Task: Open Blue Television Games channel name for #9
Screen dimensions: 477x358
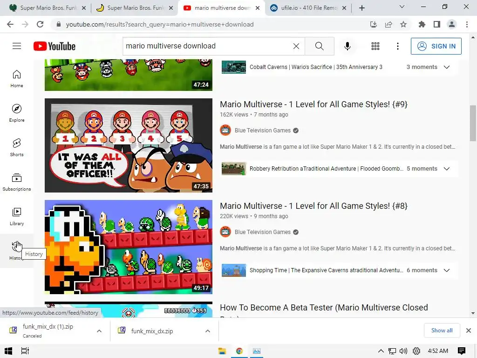Action: [263, 131]
